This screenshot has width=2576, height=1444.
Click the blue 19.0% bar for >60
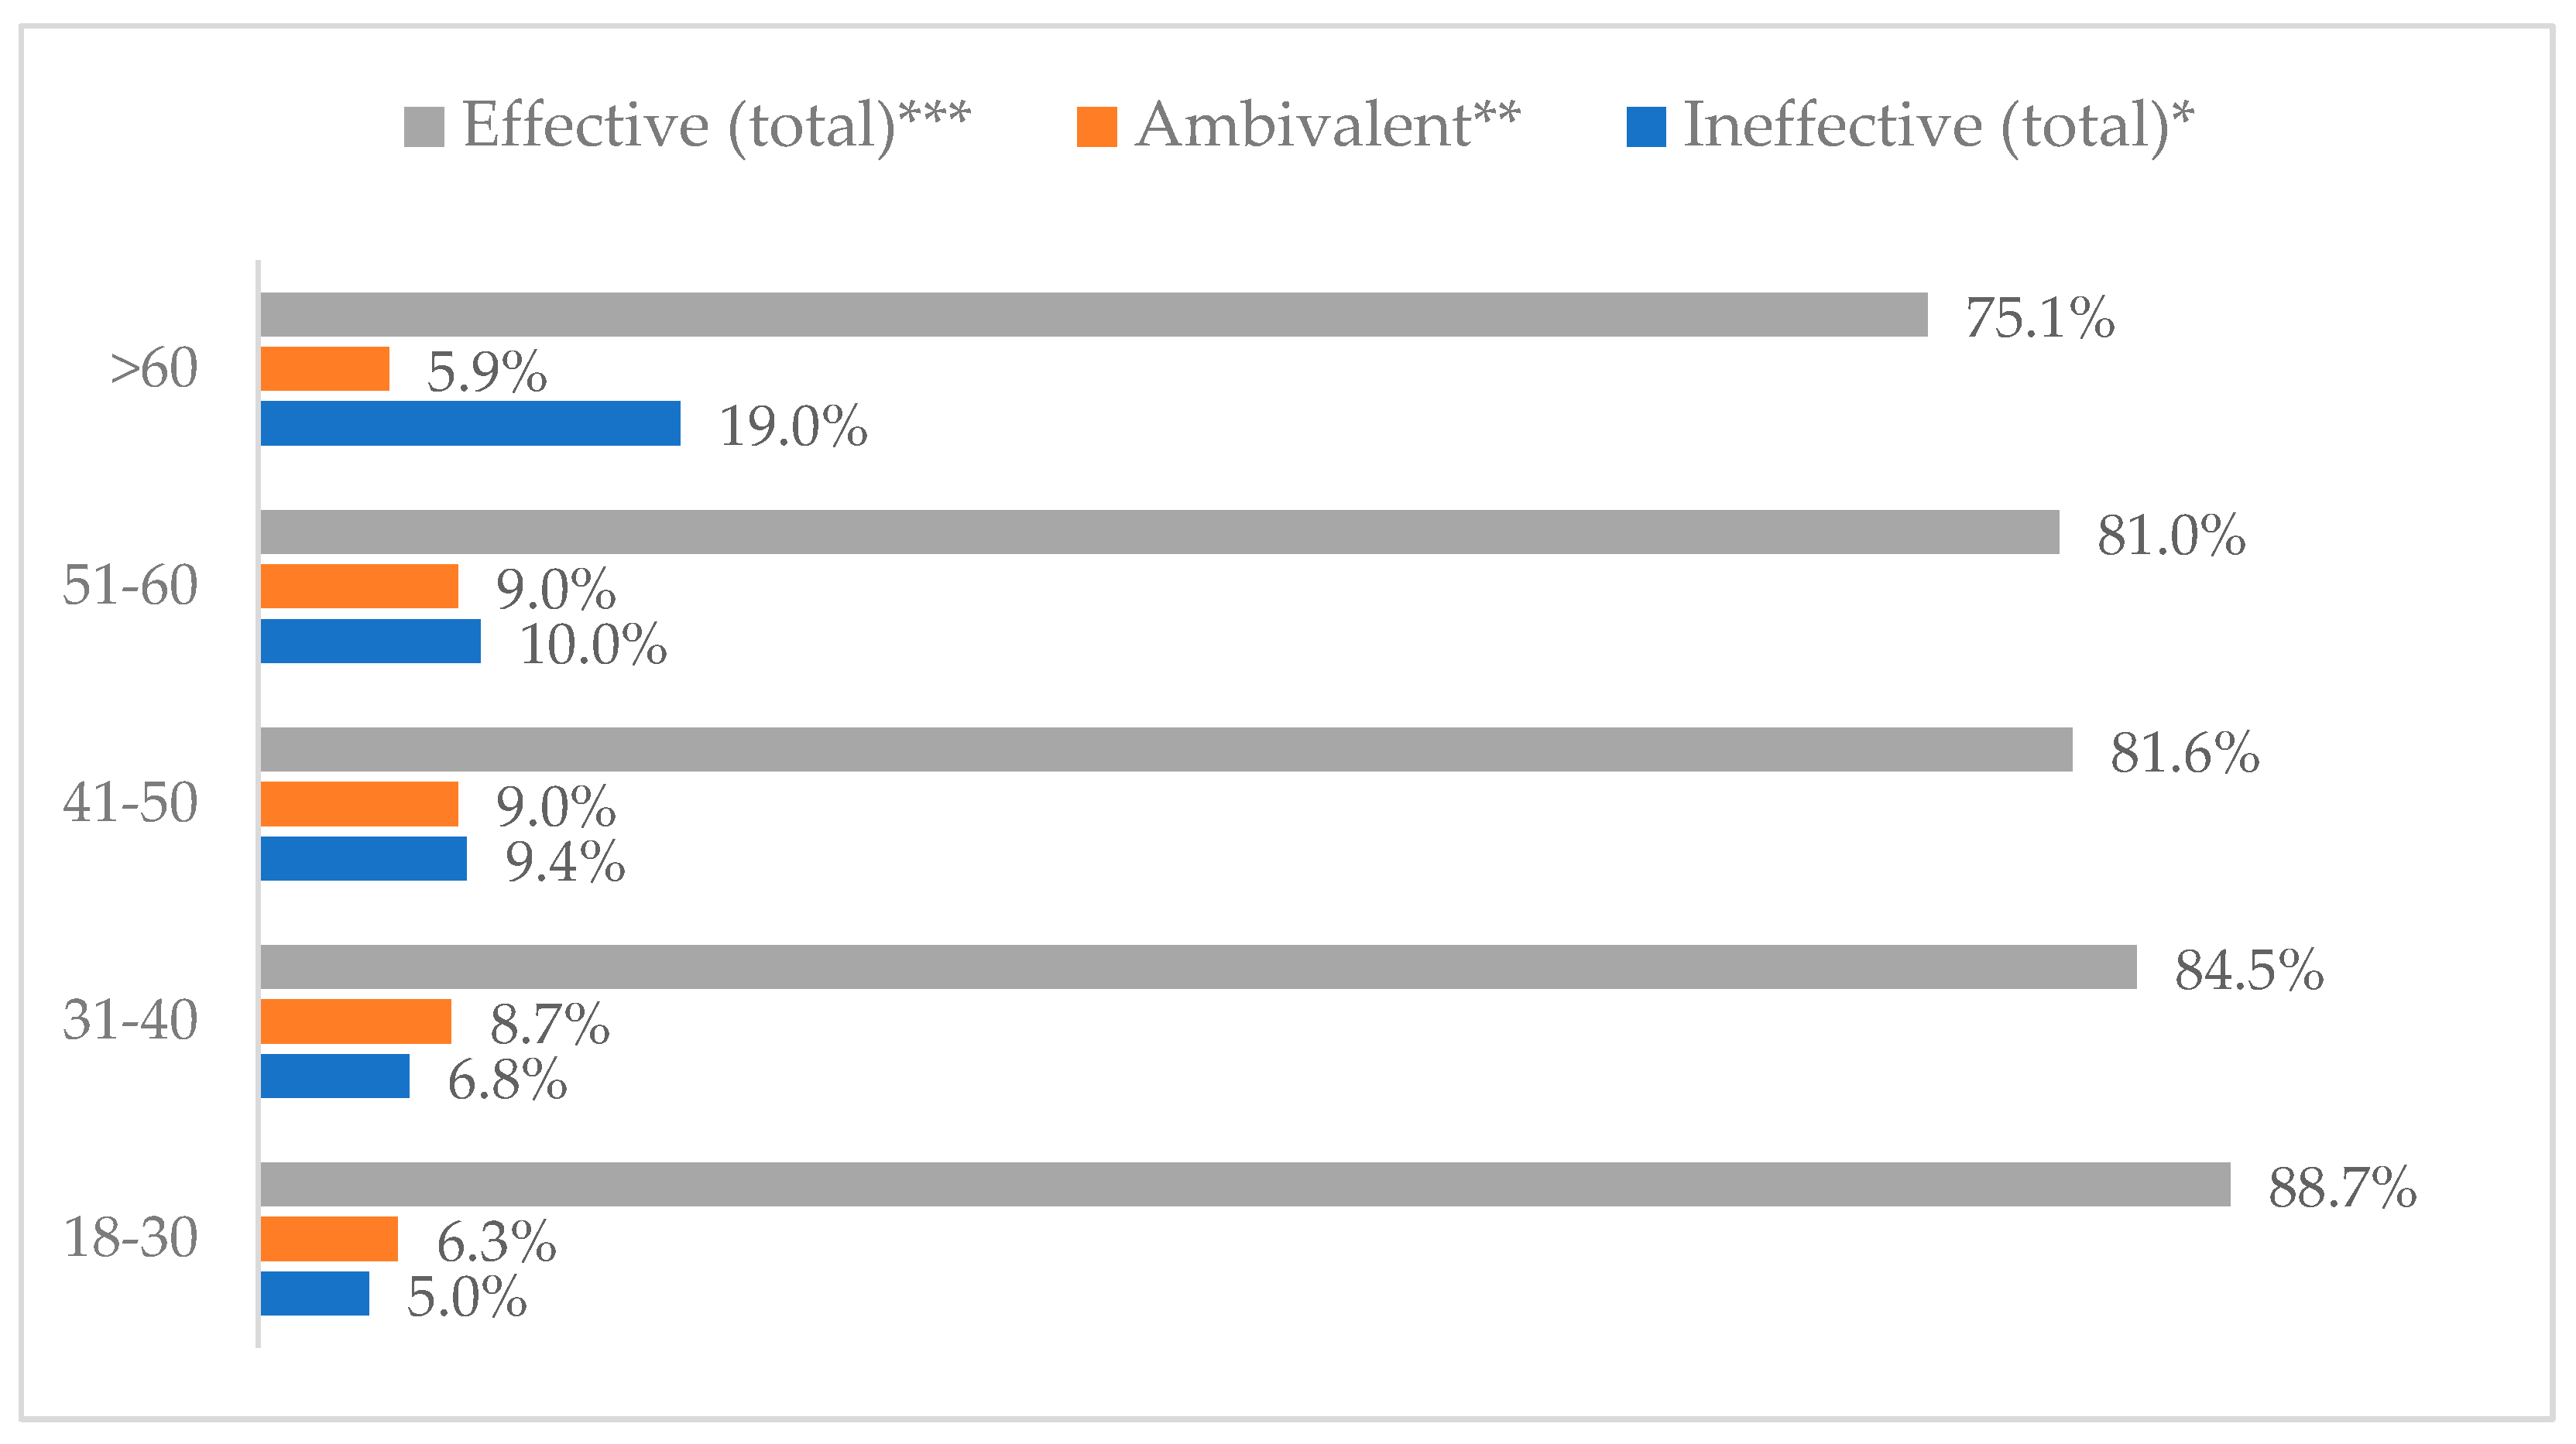[x=470, y=424]
